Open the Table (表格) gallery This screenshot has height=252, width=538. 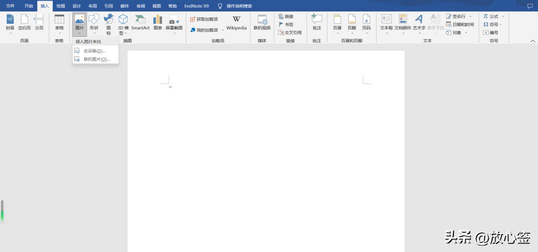(x=59, y=24)
